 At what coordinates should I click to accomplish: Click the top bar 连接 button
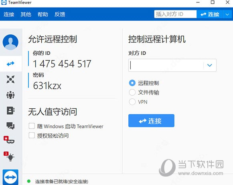pyautogui.click(x=209, y=14)
